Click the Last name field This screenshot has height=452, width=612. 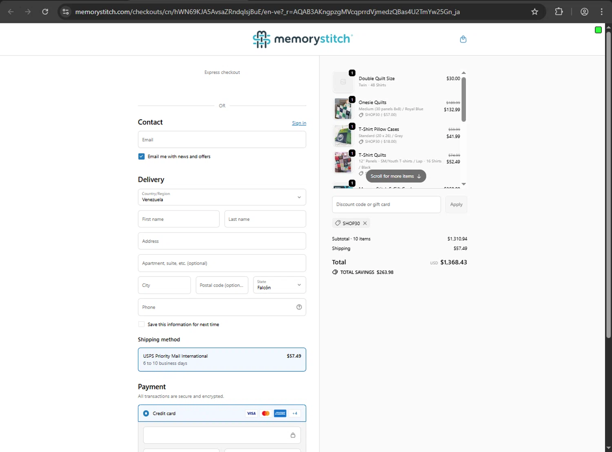click(x=265, y=219)
